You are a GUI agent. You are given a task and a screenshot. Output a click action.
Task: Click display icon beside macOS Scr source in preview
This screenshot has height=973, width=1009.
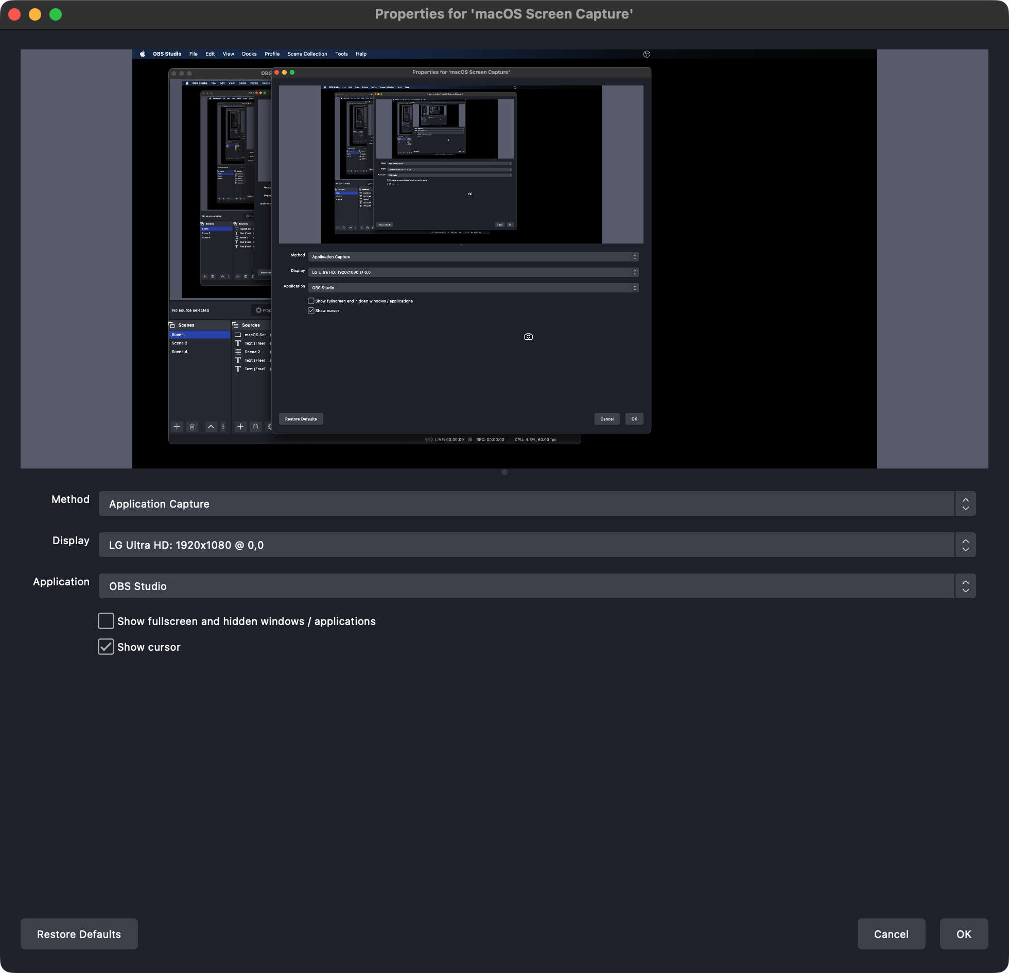pos(238,335)
